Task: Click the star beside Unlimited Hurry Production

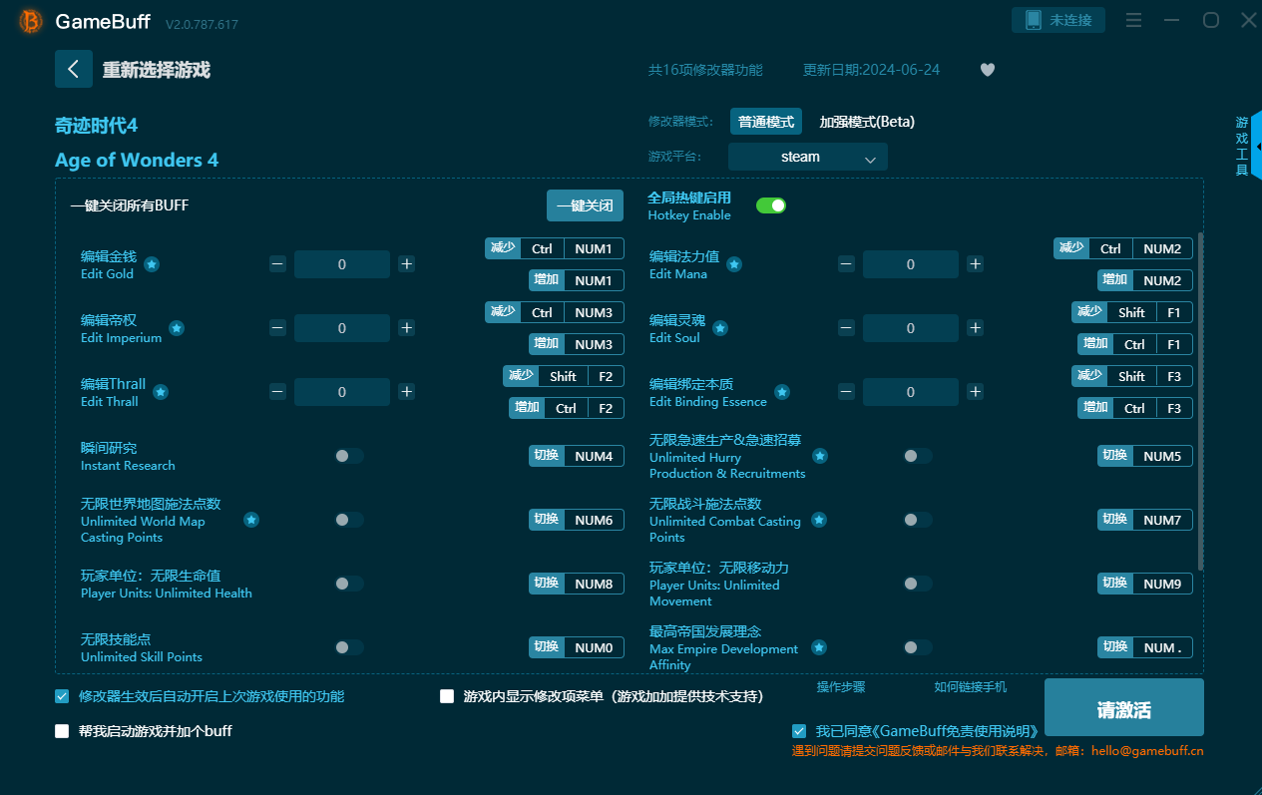Action: click(x=820, y=456)
